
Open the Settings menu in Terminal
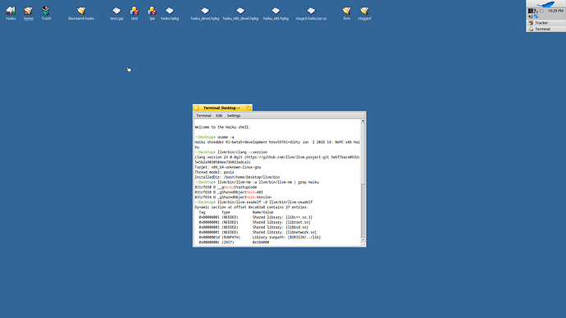pyautogui.click(x=234, y=116)
